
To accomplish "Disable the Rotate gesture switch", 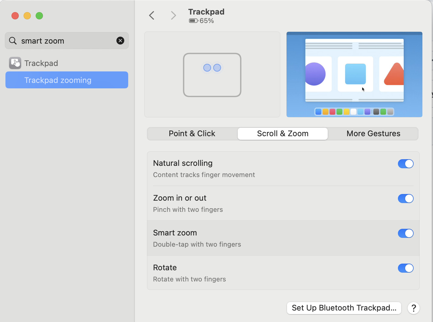I will click(x=405, y=268).
